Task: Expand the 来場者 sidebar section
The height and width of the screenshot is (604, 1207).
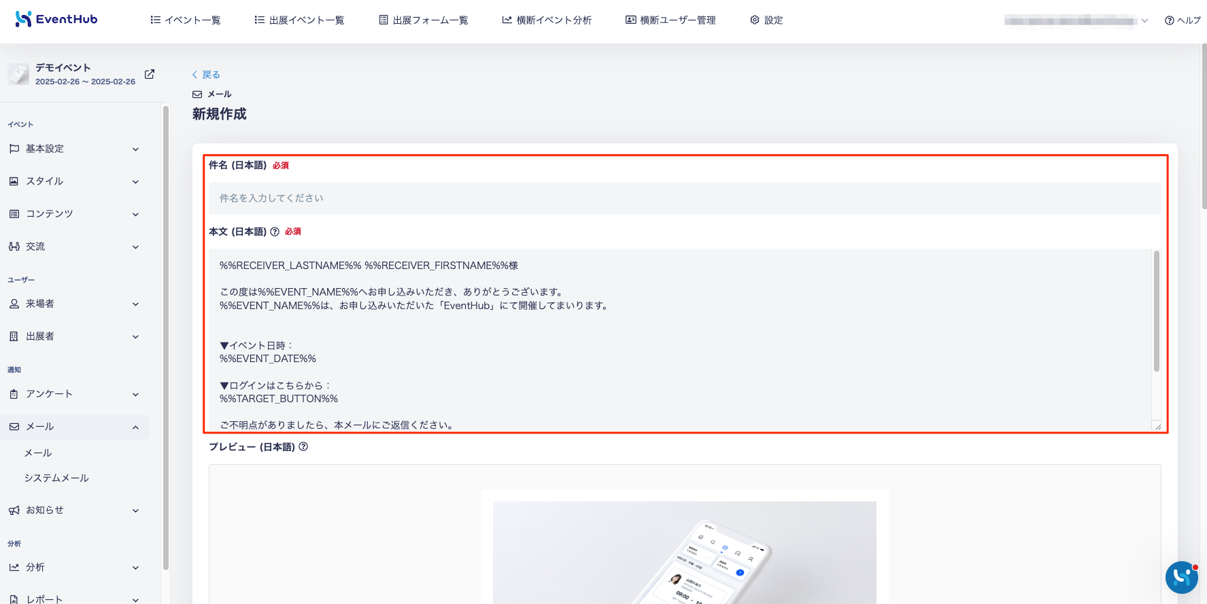Action: [x=75, y=304]
